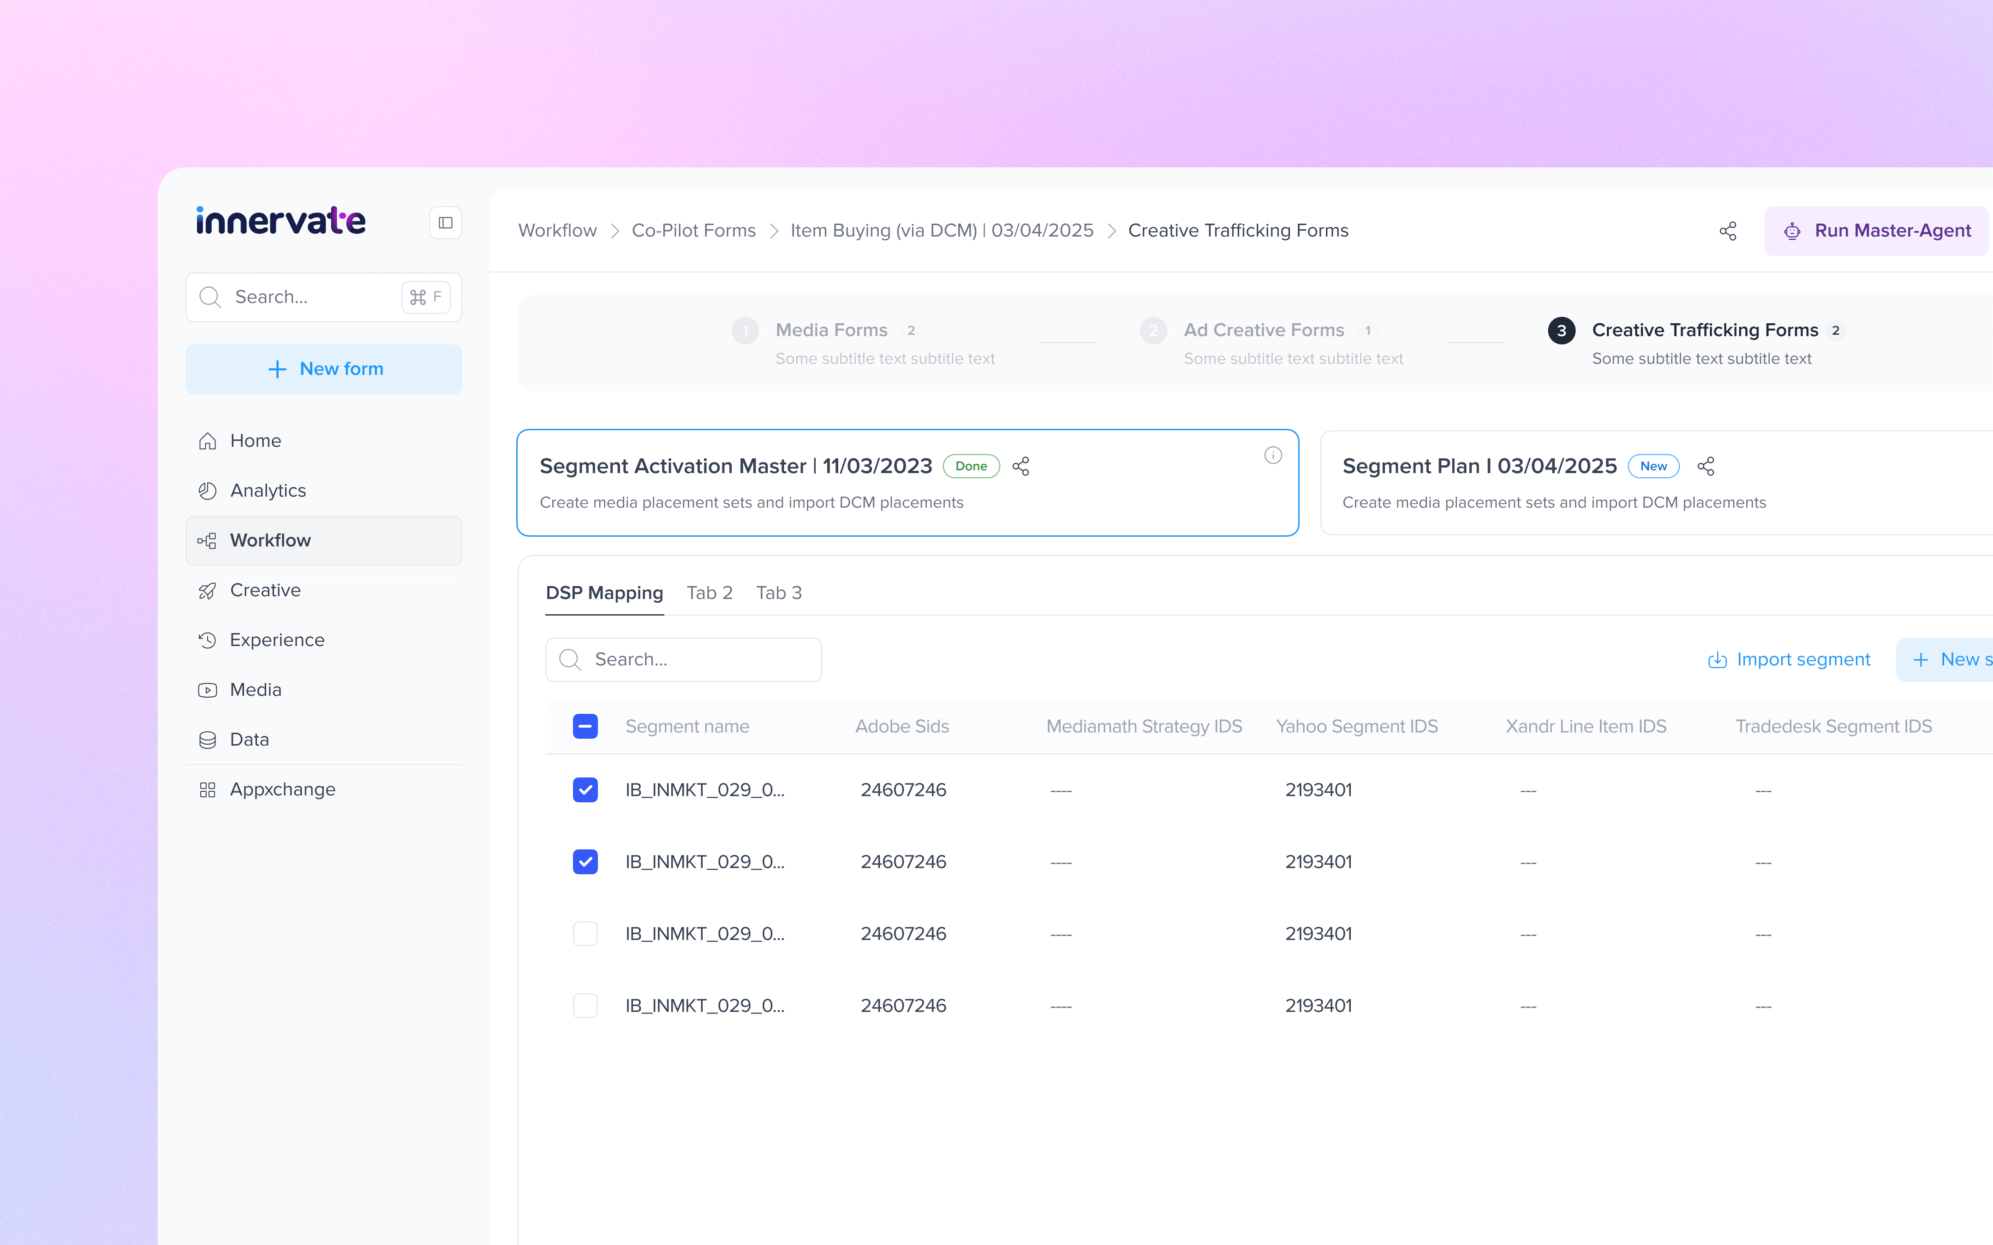Share the Segment Plan card
The width and height of the screenshot is (1993, 1245).
pyautogui.click(x=1706, y=466)
